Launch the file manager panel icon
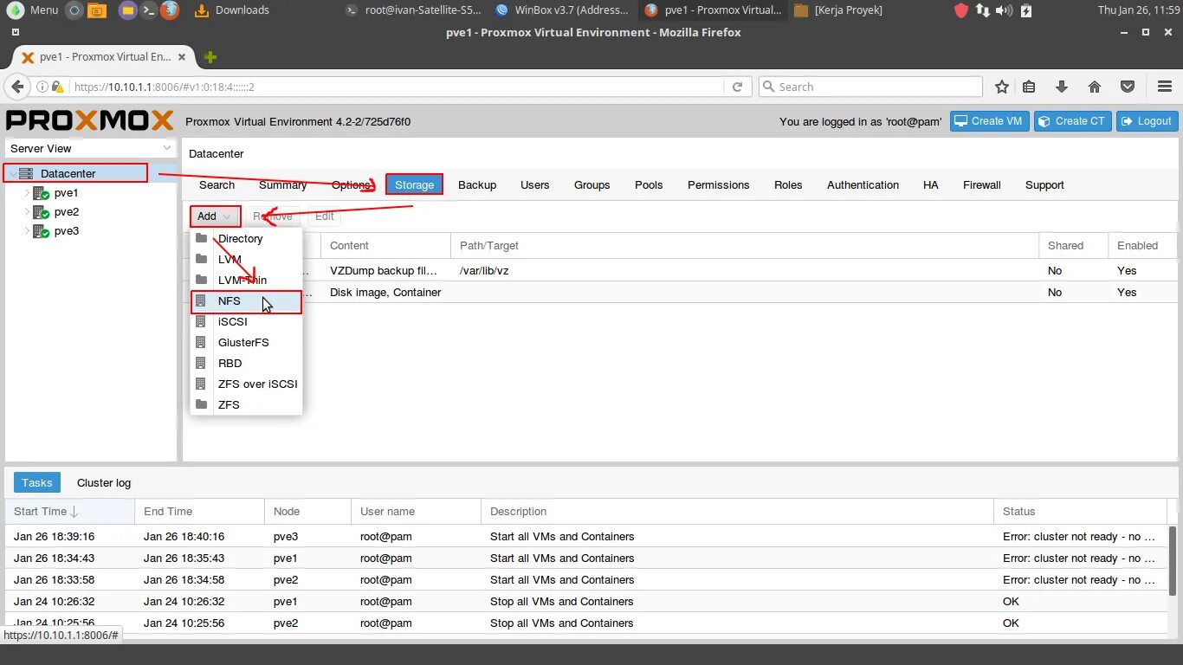 (97, 10)
